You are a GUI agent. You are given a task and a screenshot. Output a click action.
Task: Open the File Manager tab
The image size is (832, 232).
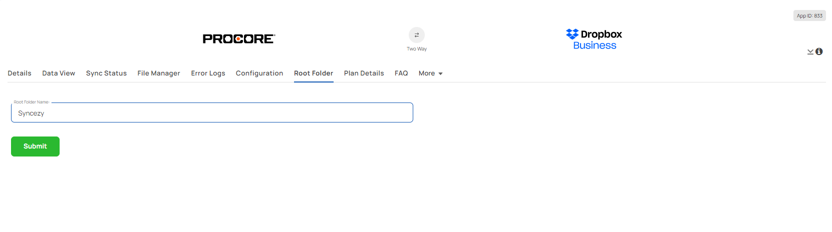[159, 73]
